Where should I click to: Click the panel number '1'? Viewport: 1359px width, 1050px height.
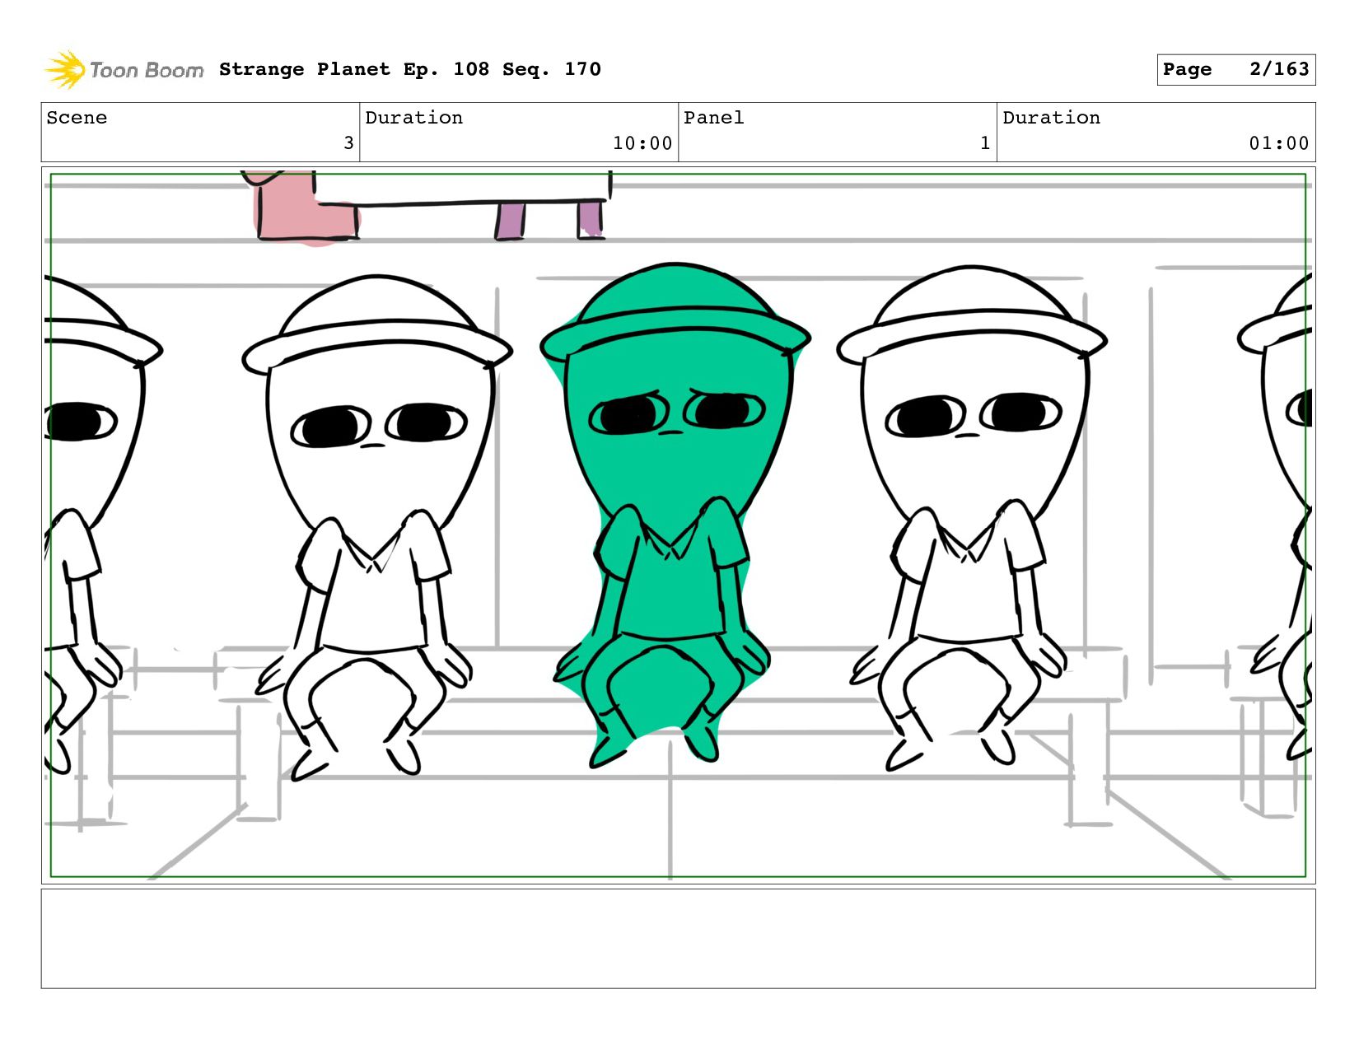pyautogui.click(x=985, y=143)
